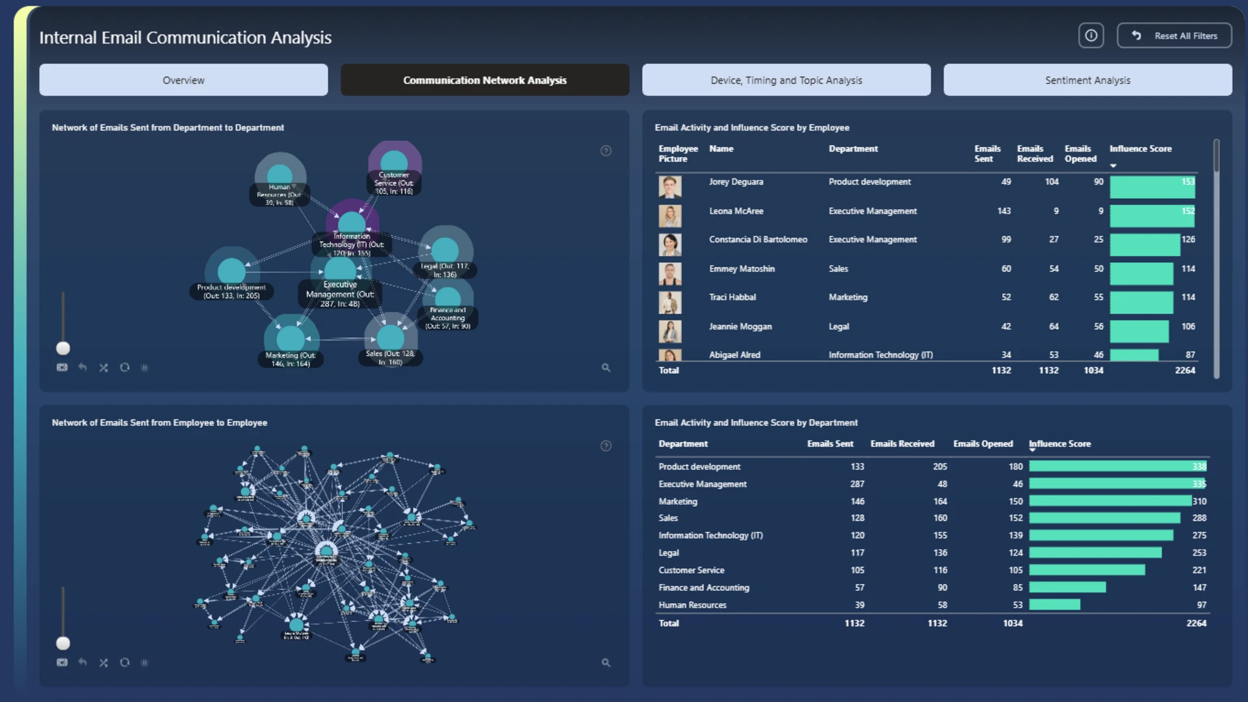
Task: Open Device, Timing and Topic Analysis tab
Action: (x=786, y=80)
